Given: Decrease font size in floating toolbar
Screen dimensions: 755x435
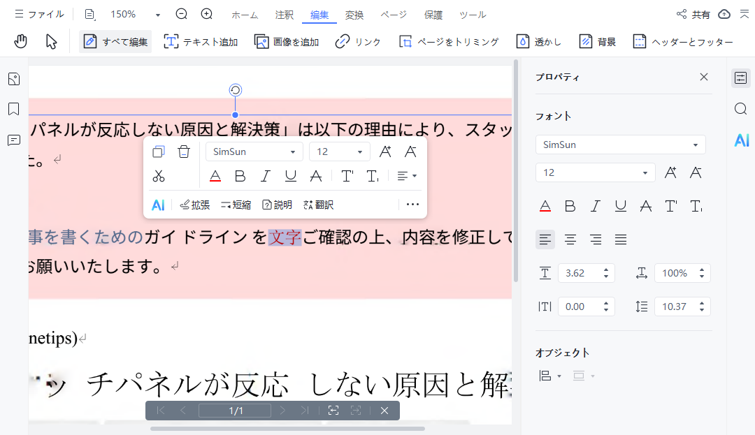Looking at the screenshot, I should [410, 152].
